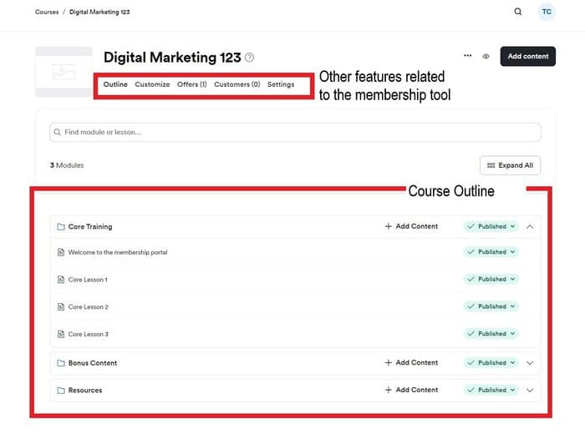Open the search magnifier icon in header
The width and height of the screenshot is (585, 434).
pos(518,12)
